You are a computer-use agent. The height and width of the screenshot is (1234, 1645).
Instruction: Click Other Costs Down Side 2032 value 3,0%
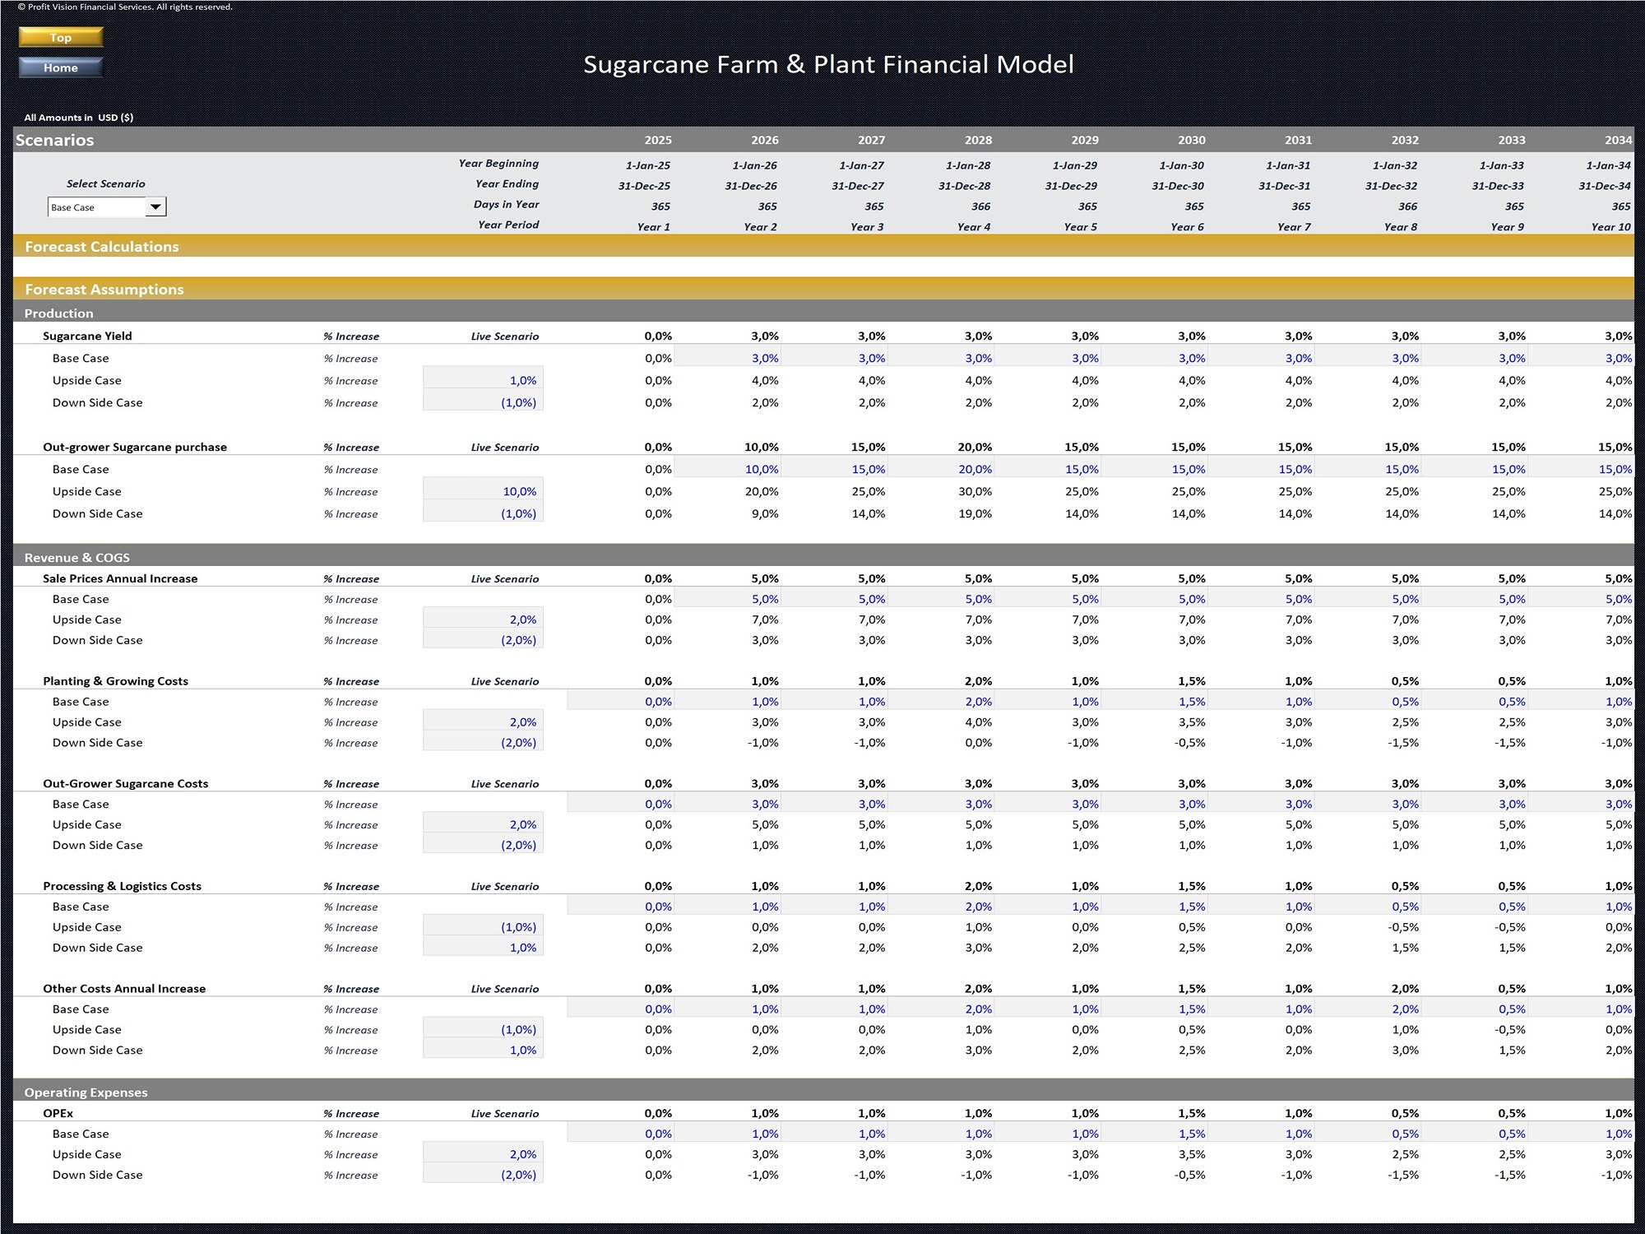click(x=1406, y=1051)
